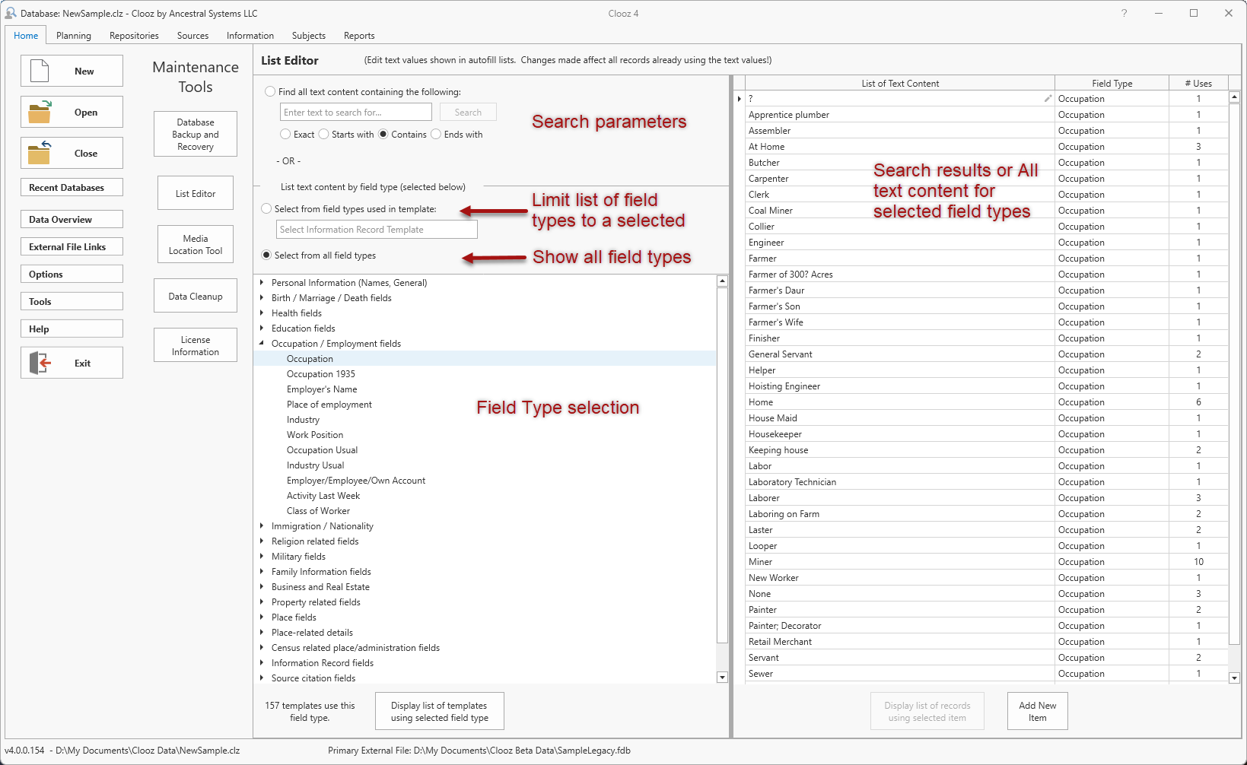Enable 'Ends with' search matching
The height and width of the screenshot is (765, 1247).
point(435,134)
